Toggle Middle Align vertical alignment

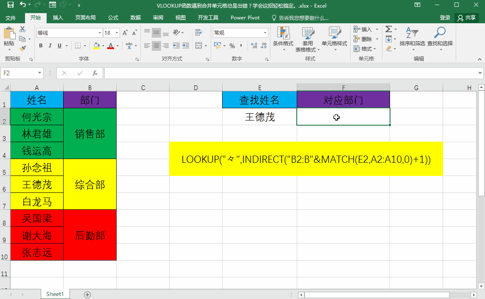(156, 32)
